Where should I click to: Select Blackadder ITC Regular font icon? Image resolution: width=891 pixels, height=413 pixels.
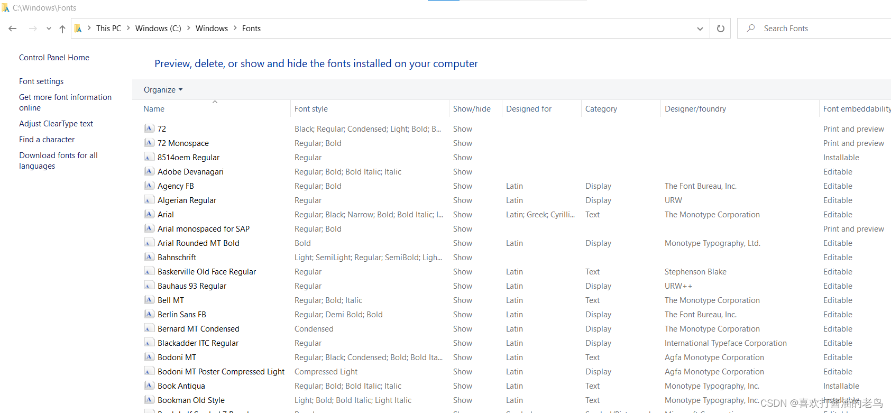[x=149, y=343]
